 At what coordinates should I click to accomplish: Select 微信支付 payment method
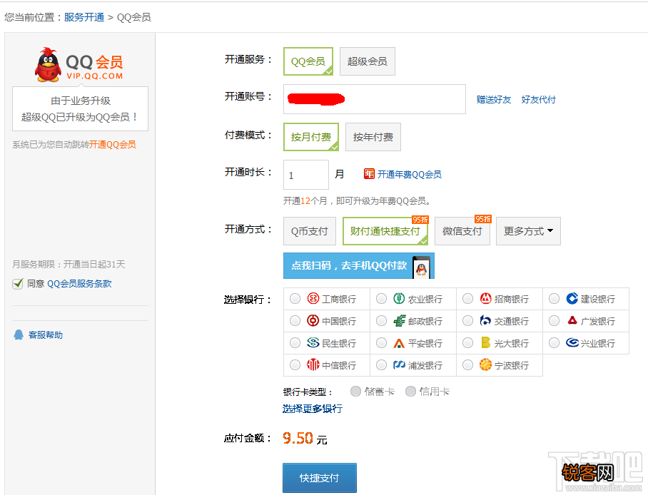coord(462,231)
